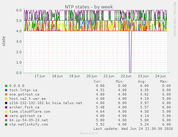
Task: Click the dark blue swatch for s216-232-132-102.bc.hsia.telus.net
Action: [x=6, y=103]
